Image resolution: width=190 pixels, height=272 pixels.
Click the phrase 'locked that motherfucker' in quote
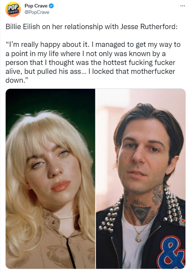click(x=134, y=71)
